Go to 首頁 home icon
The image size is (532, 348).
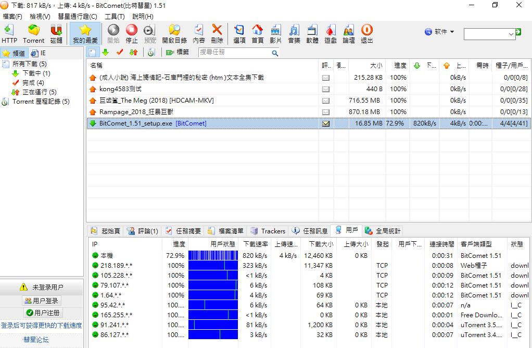tap(258, 34)
